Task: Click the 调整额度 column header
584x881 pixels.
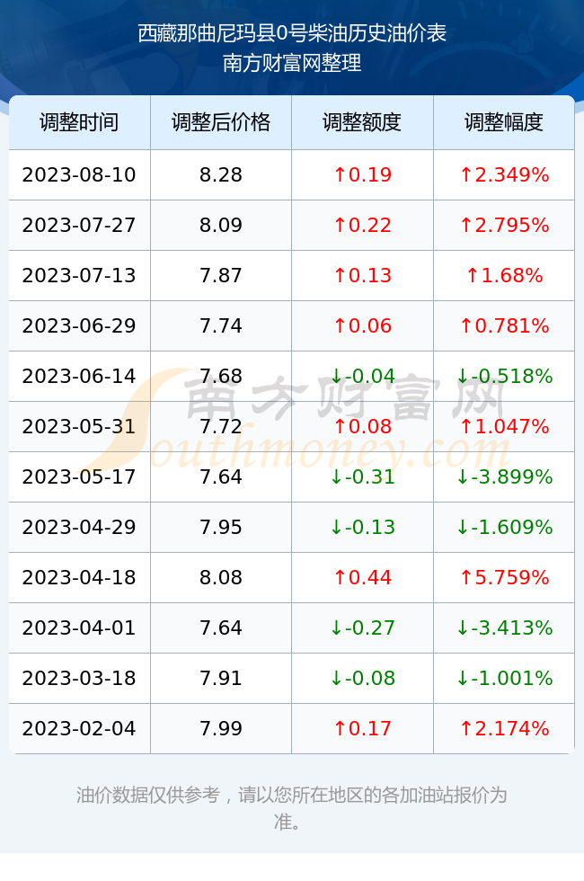Action: click(362, 122)
